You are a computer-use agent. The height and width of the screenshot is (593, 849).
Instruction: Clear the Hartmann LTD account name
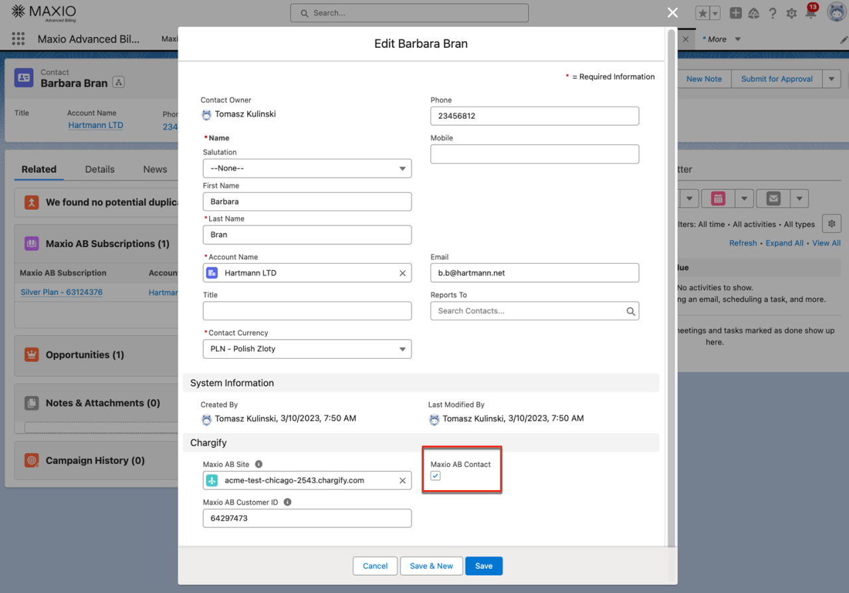tap(402, 273)
